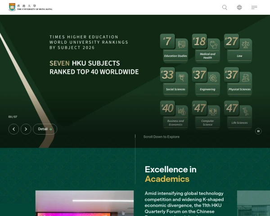Click the Detail button

click(x=45, y=129)
